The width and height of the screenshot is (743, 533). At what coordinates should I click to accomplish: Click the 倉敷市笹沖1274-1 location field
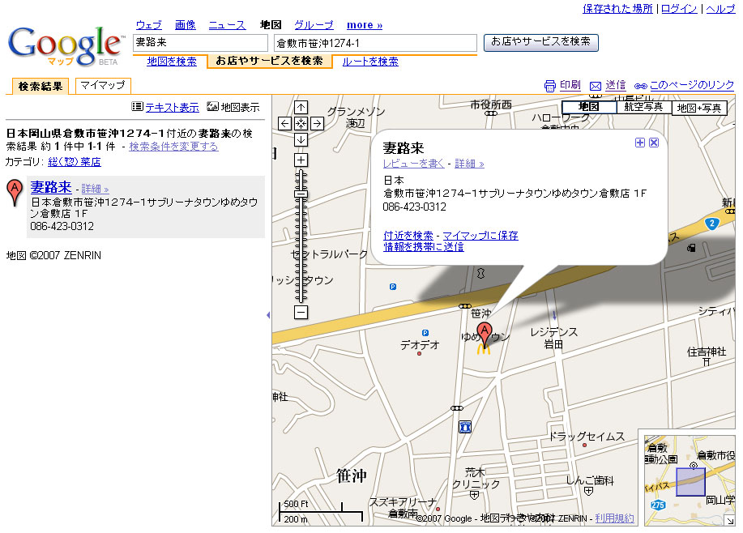click(x=375, y=43)
